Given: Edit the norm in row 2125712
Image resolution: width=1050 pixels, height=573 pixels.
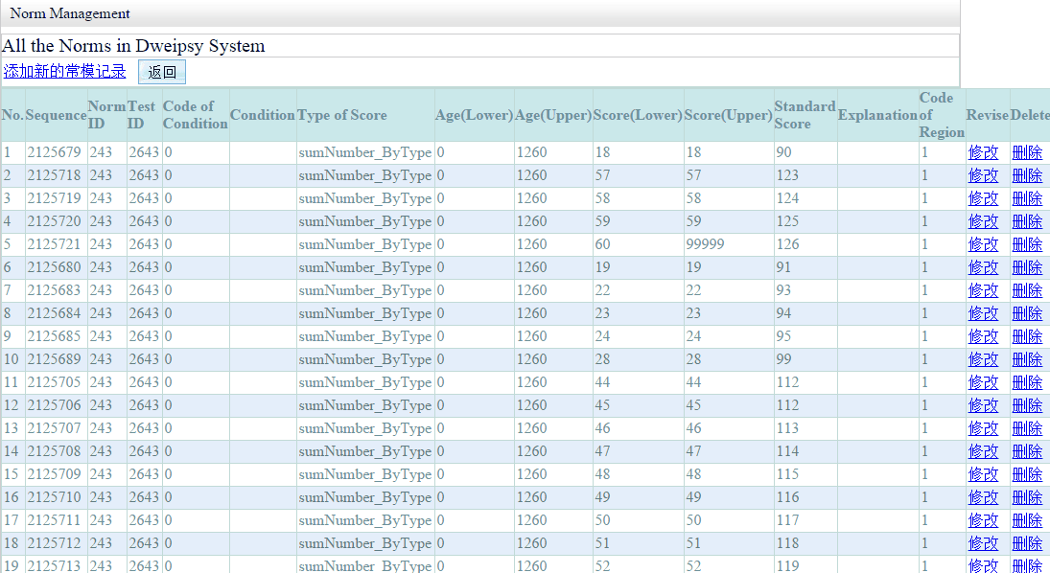Looking at the screenshot, I should 983,543.
